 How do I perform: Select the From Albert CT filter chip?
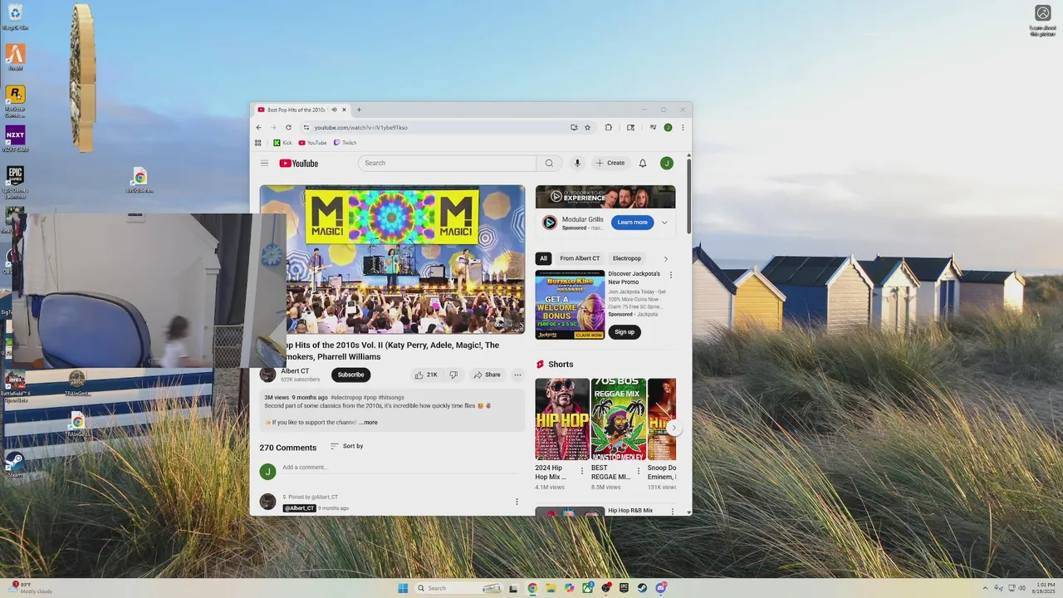[580, 258]
